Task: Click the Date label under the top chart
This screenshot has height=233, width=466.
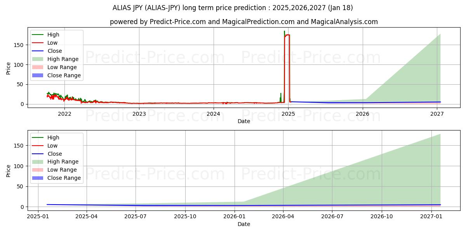Action: coord(243,121)
